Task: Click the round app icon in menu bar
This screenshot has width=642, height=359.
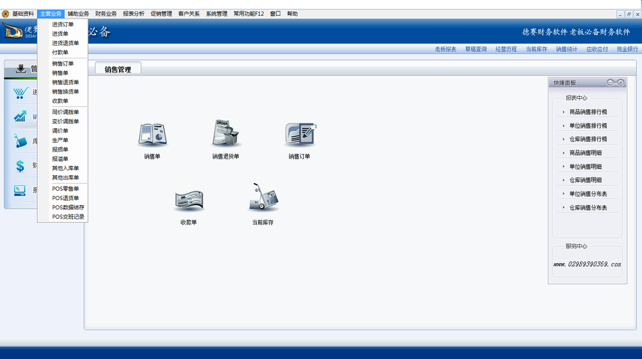Action: (5, 14)
